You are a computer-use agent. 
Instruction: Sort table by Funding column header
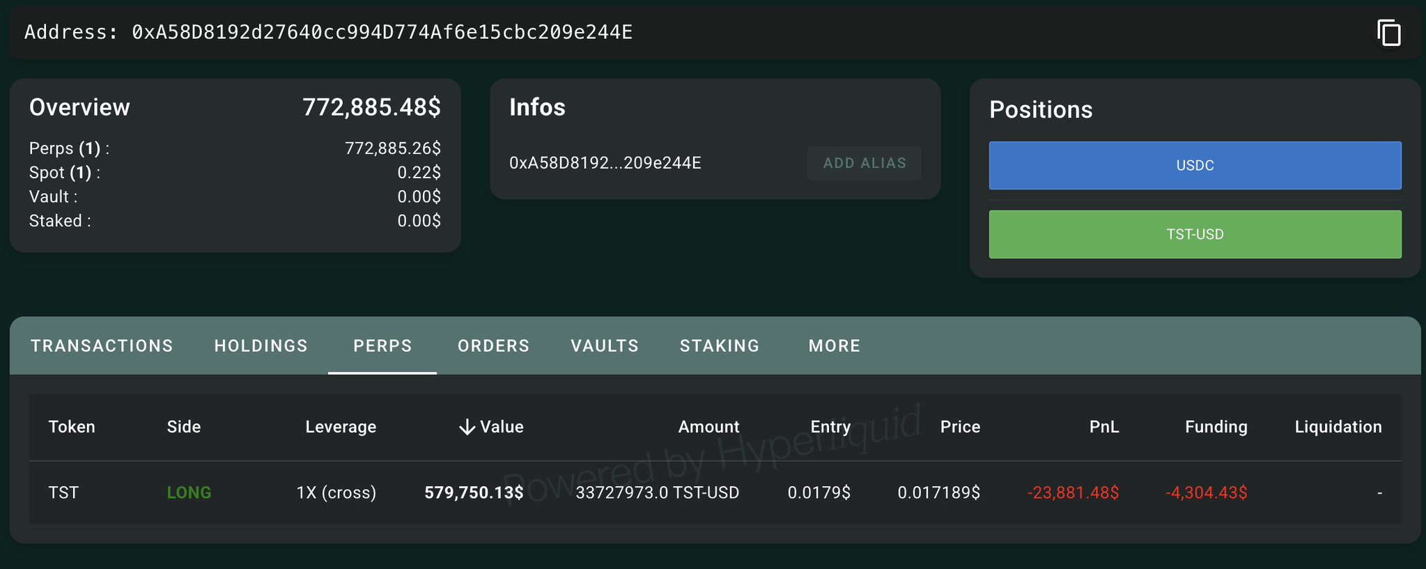point(1216,427)
